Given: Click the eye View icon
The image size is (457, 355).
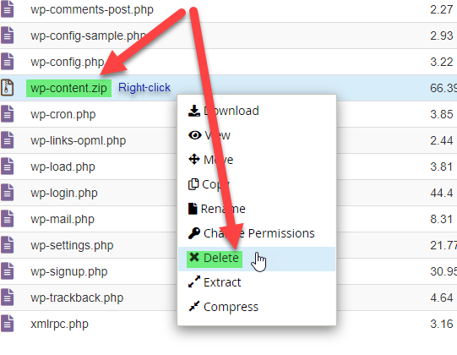Looking at the screenshot, I should click(194, 135).
